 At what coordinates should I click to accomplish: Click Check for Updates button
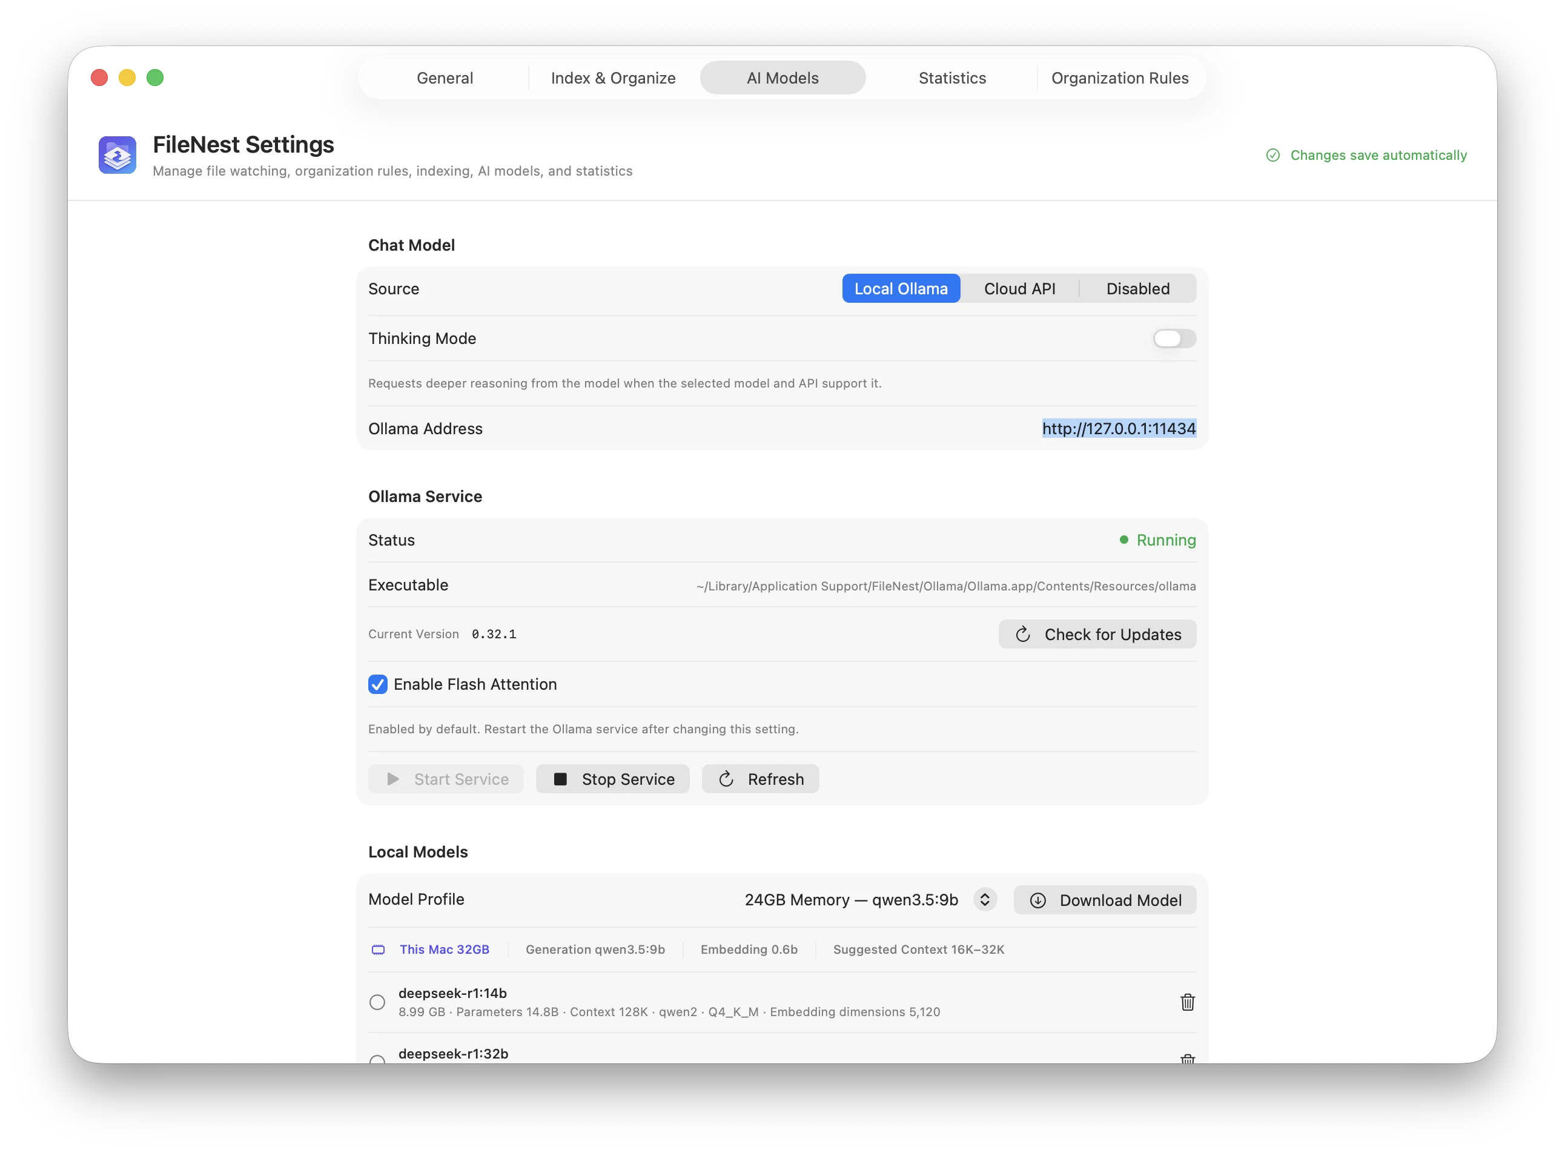1097,634
